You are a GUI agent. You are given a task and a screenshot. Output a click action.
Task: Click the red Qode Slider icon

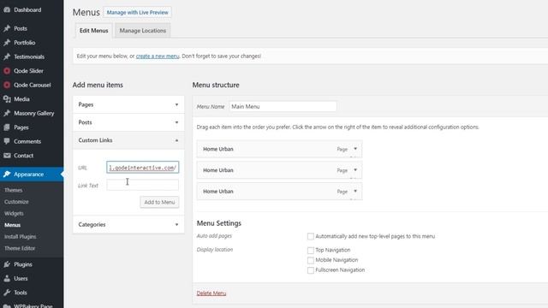7,71
